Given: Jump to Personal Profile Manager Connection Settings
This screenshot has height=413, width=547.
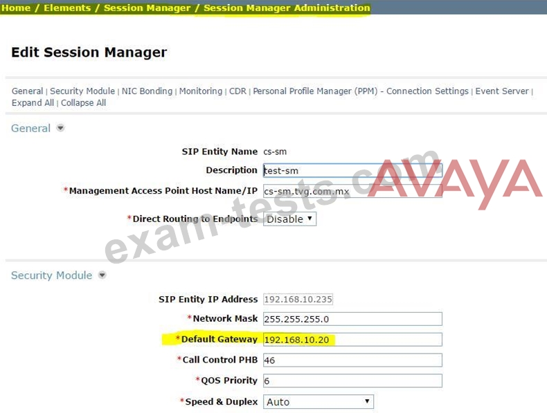Looking at the screenshot, I should click(x=361, y=91).
